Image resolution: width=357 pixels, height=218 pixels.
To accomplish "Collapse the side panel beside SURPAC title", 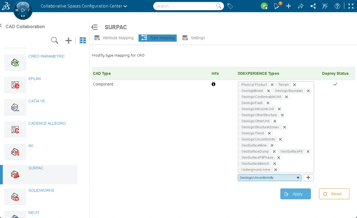I will (94, 27).
